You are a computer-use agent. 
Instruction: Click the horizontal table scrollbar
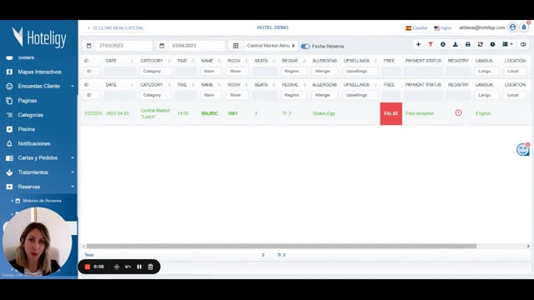click(x=281, y=246)
